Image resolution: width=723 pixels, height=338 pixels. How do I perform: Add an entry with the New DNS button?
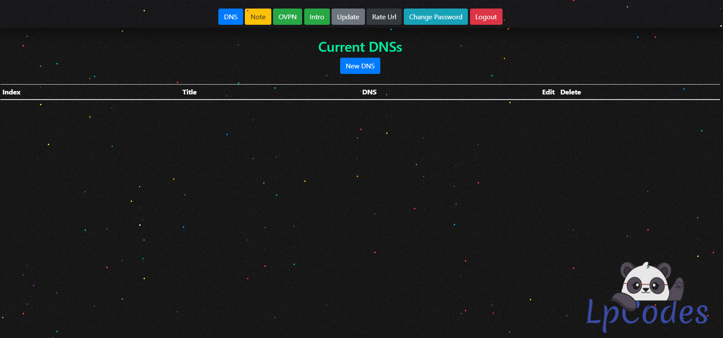click(x=360, y=66)
